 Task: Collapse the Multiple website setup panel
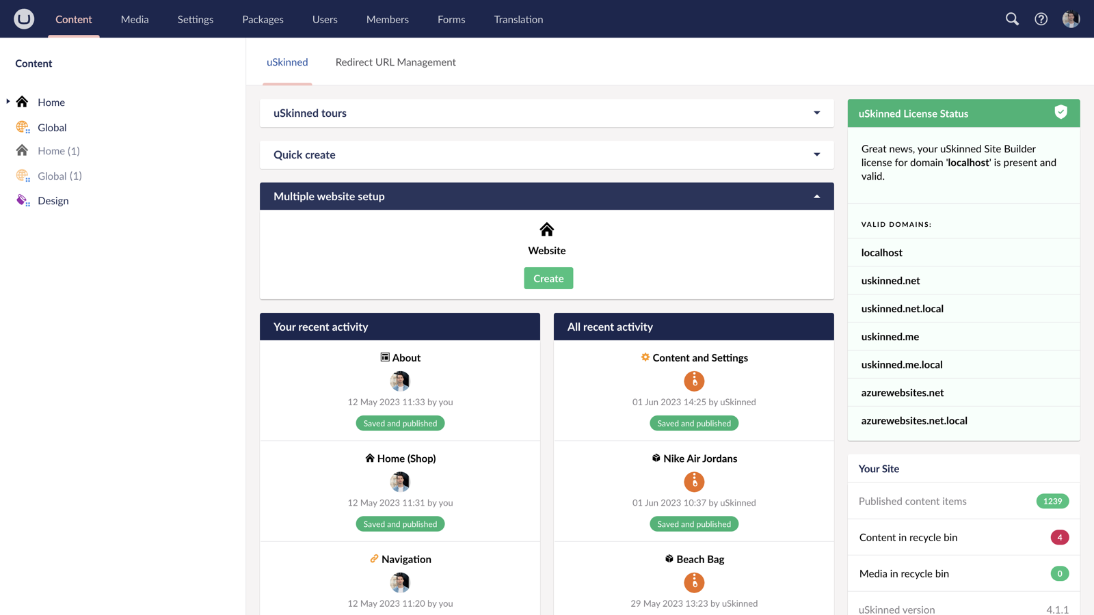click(x=815, y=196)
